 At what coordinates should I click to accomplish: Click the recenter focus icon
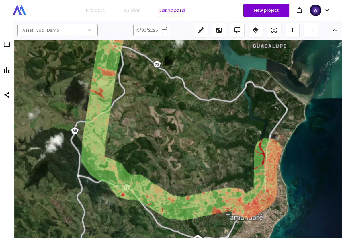point(274,30)
